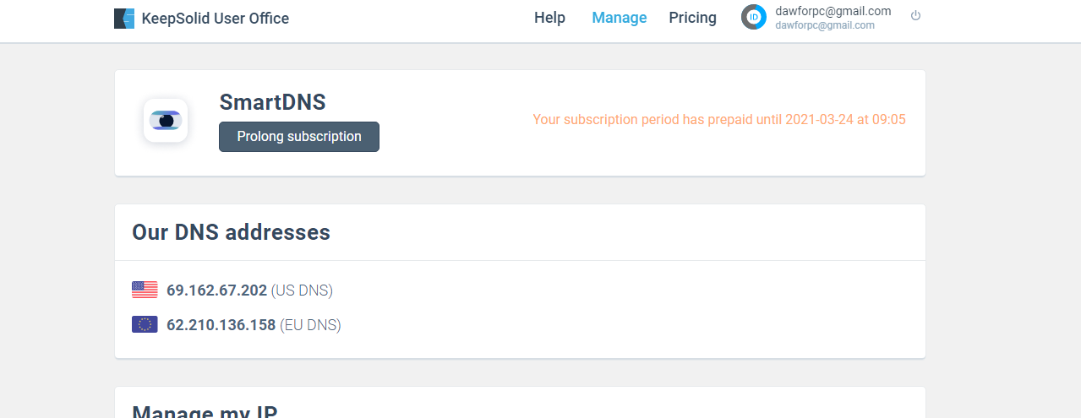Click the European Union flag icon
The height and width of the screenshot is (418, 1081).
(x=145, y=324)
